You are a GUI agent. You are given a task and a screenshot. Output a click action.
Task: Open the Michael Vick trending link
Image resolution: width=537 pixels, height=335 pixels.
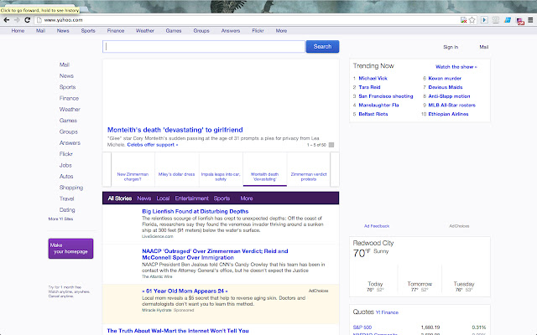[x=373, y=78]
